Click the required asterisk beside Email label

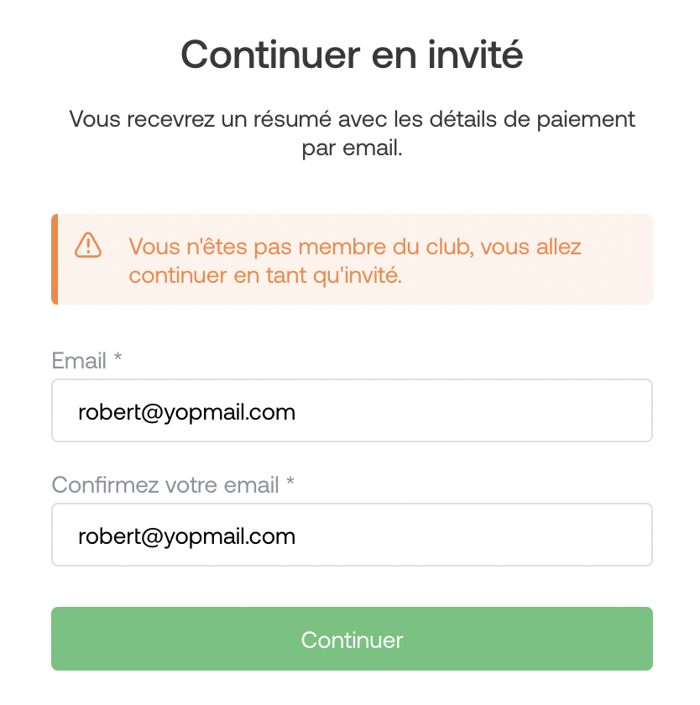click(x=118, y=359)
